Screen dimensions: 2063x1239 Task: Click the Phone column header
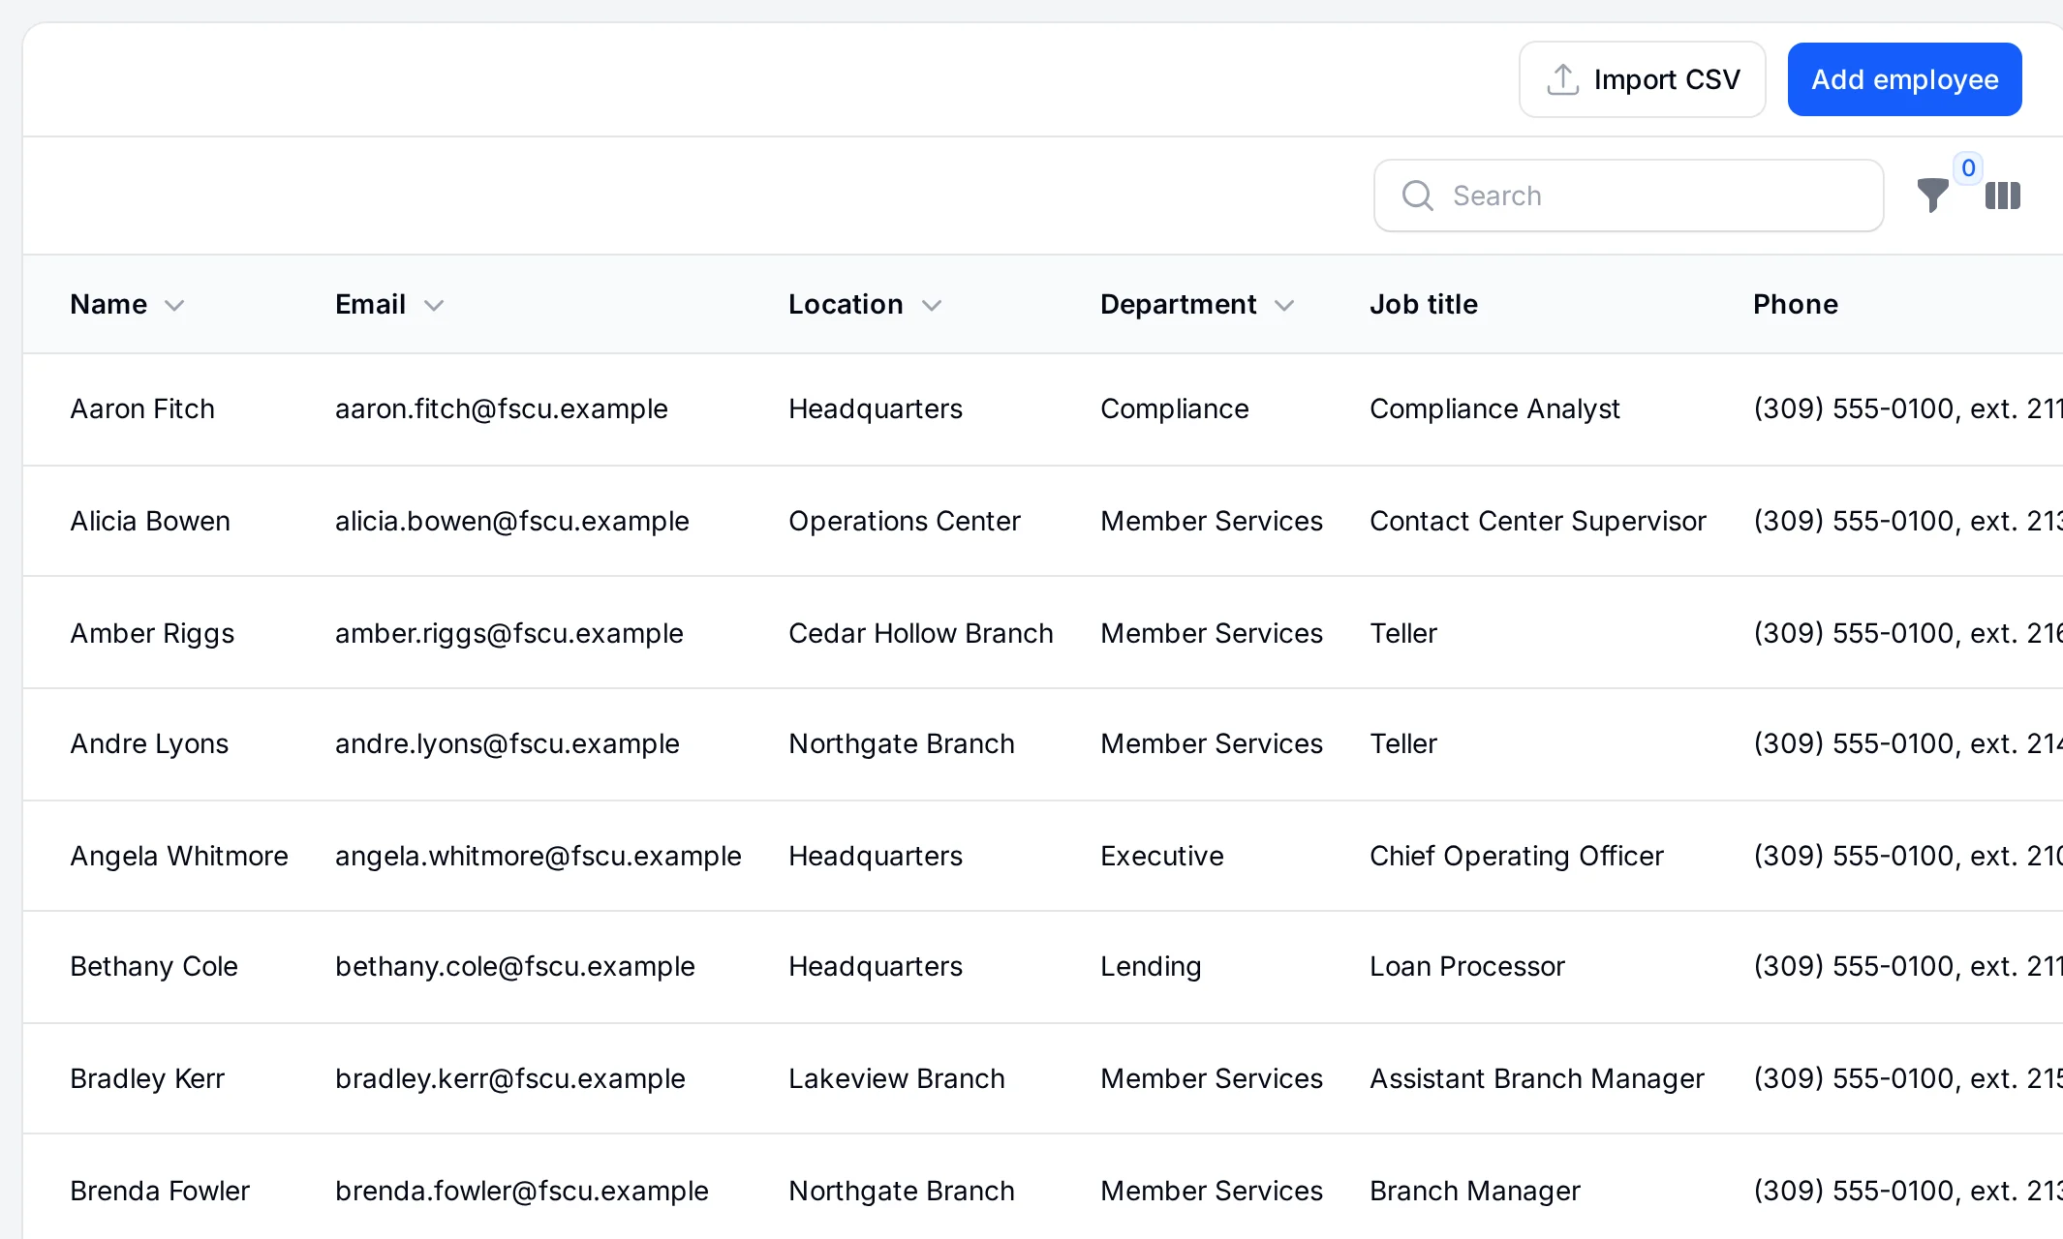[x=1795, y=304]
